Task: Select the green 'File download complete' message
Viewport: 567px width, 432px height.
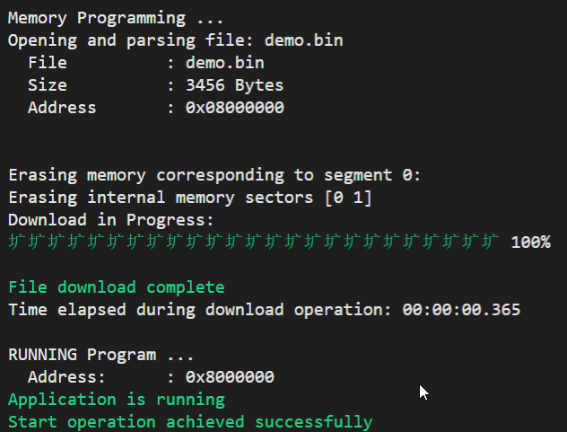Action: tap(117, 287)
